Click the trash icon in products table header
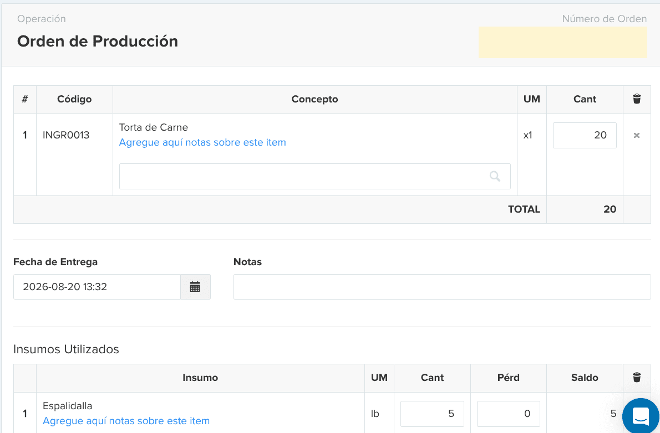Viewport: 660px width, 433px height. [x=637, y=99]
